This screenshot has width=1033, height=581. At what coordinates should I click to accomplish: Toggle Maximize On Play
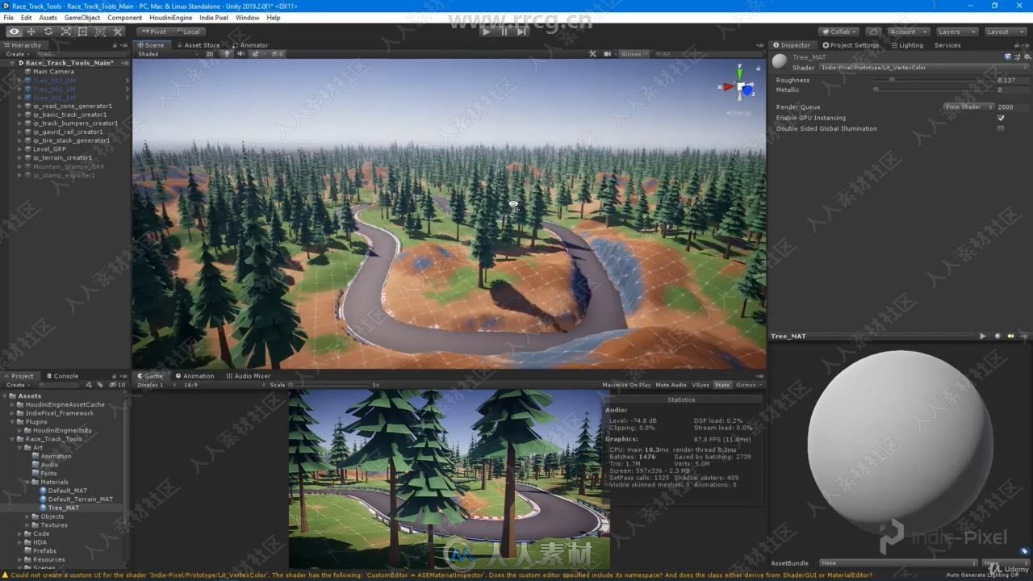pos(626,385)
